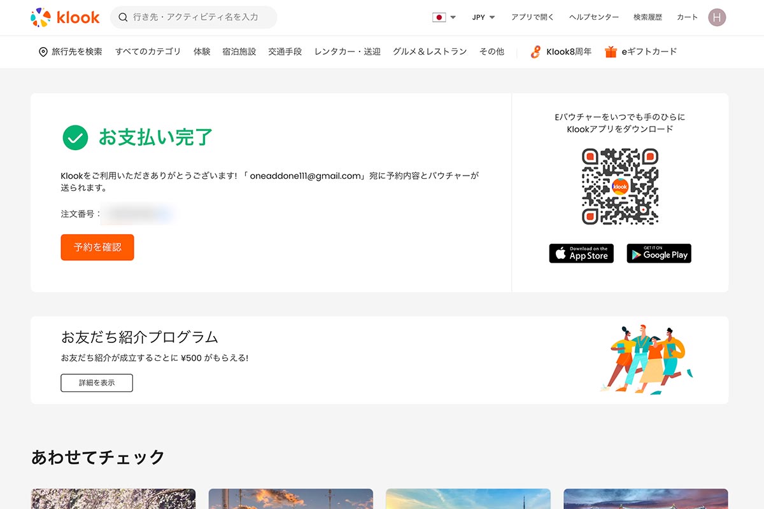The width and height of the screenshot is (764, 509).
Task: Click 旅行先を検索 with location pin
Action: (70, 52)
